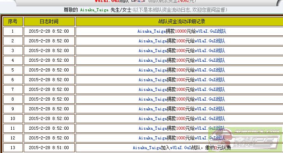Click the red 0 fee in record 13
The image size is (283, 153).
click(x=216, y=148)
